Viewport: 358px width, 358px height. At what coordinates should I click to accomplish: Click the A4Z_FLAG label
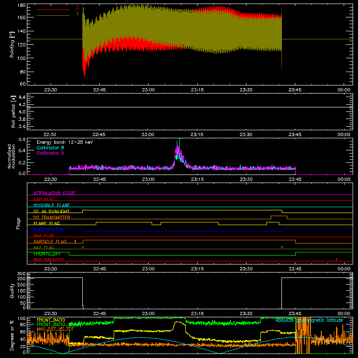coord(44,247)
